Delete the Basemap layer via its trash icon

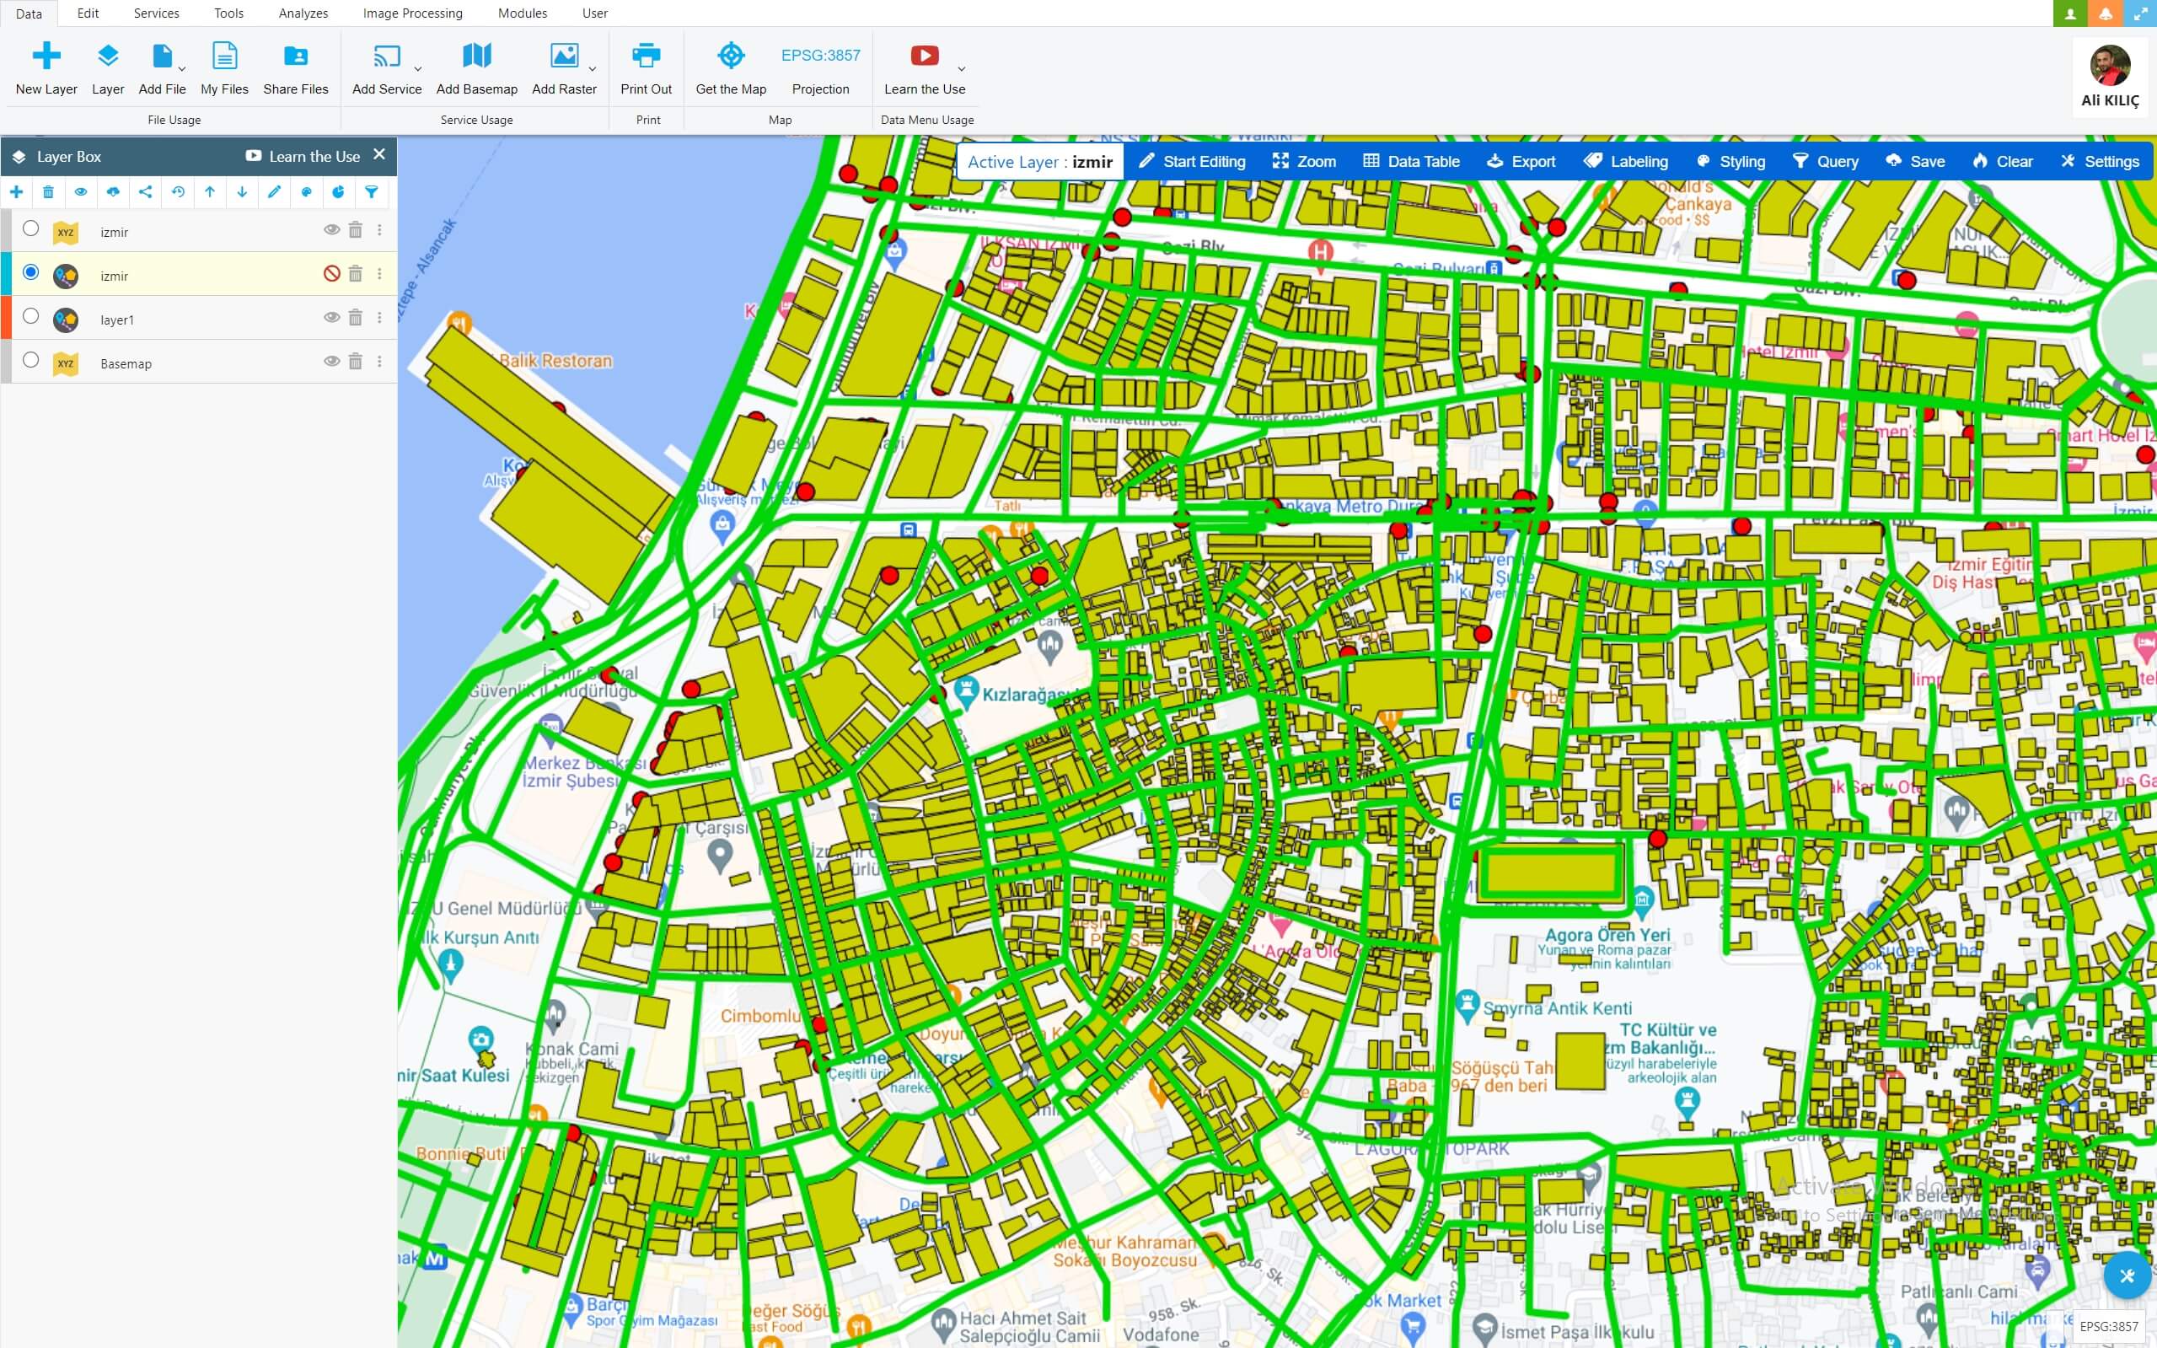click(356, 361)
